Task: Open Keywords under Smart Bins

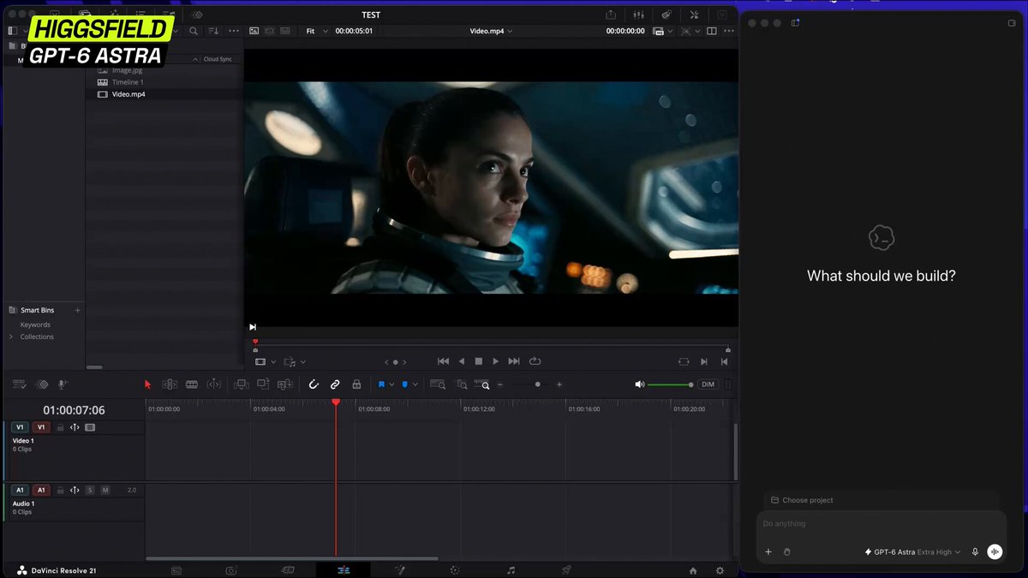Action: 35,325
